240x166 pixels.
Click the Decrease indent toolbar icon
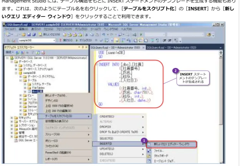pos(164,40)
